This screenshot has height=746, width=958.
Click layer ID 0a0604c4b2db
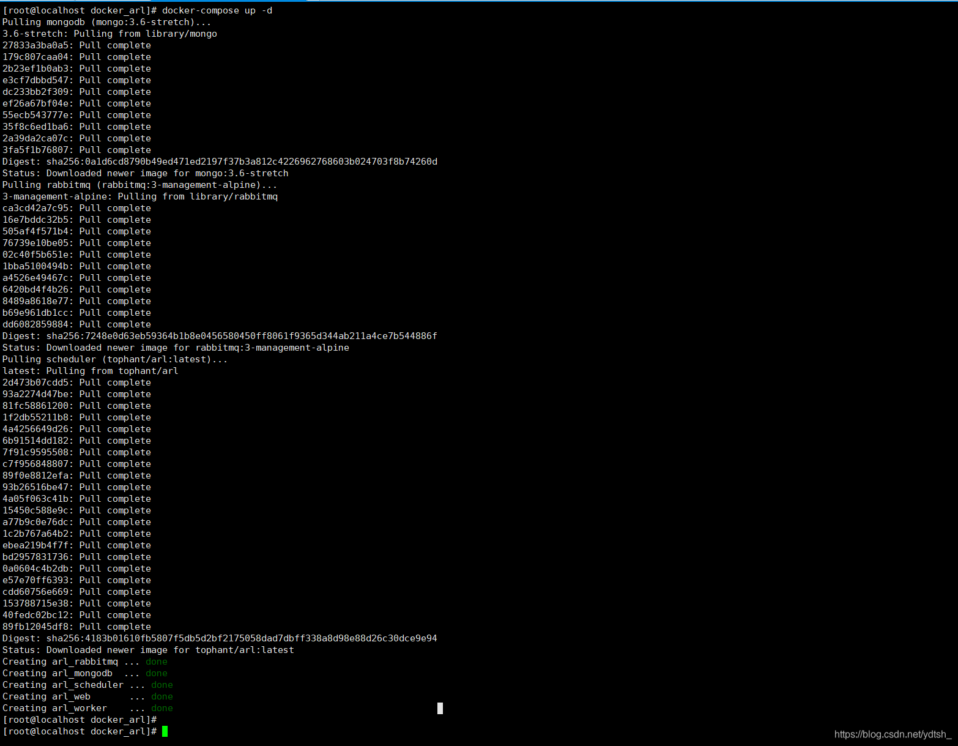(35, 569)
